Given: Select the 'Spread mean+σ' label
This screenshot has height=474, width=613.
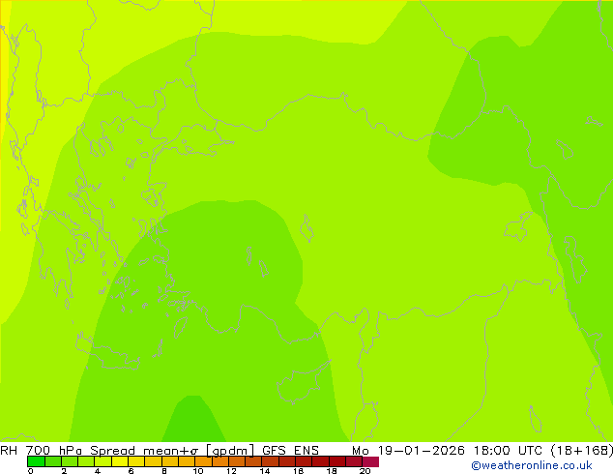Looking at the screenshot, I should 144,450.
